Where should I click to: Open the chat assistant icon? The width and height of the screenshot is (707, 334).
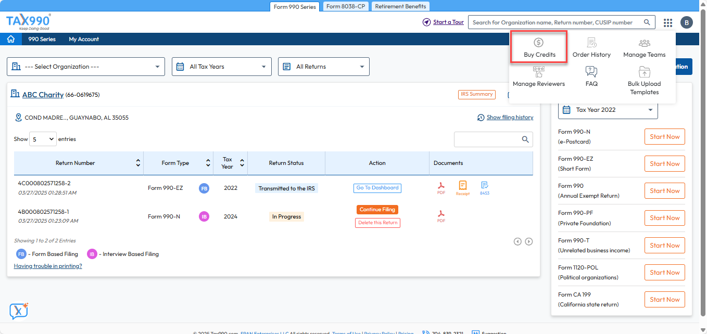point(19,311)
